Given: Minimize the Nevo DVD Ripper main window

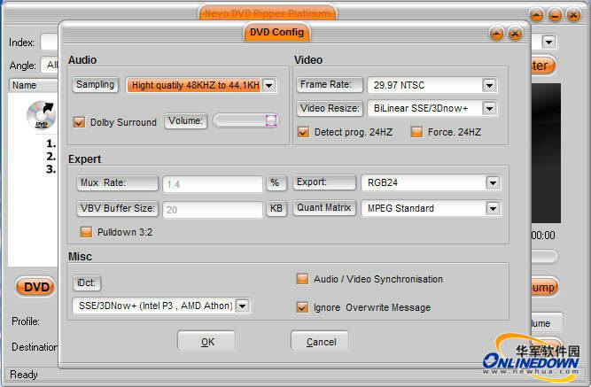Looking at the screenshot, I should (555, 15).
